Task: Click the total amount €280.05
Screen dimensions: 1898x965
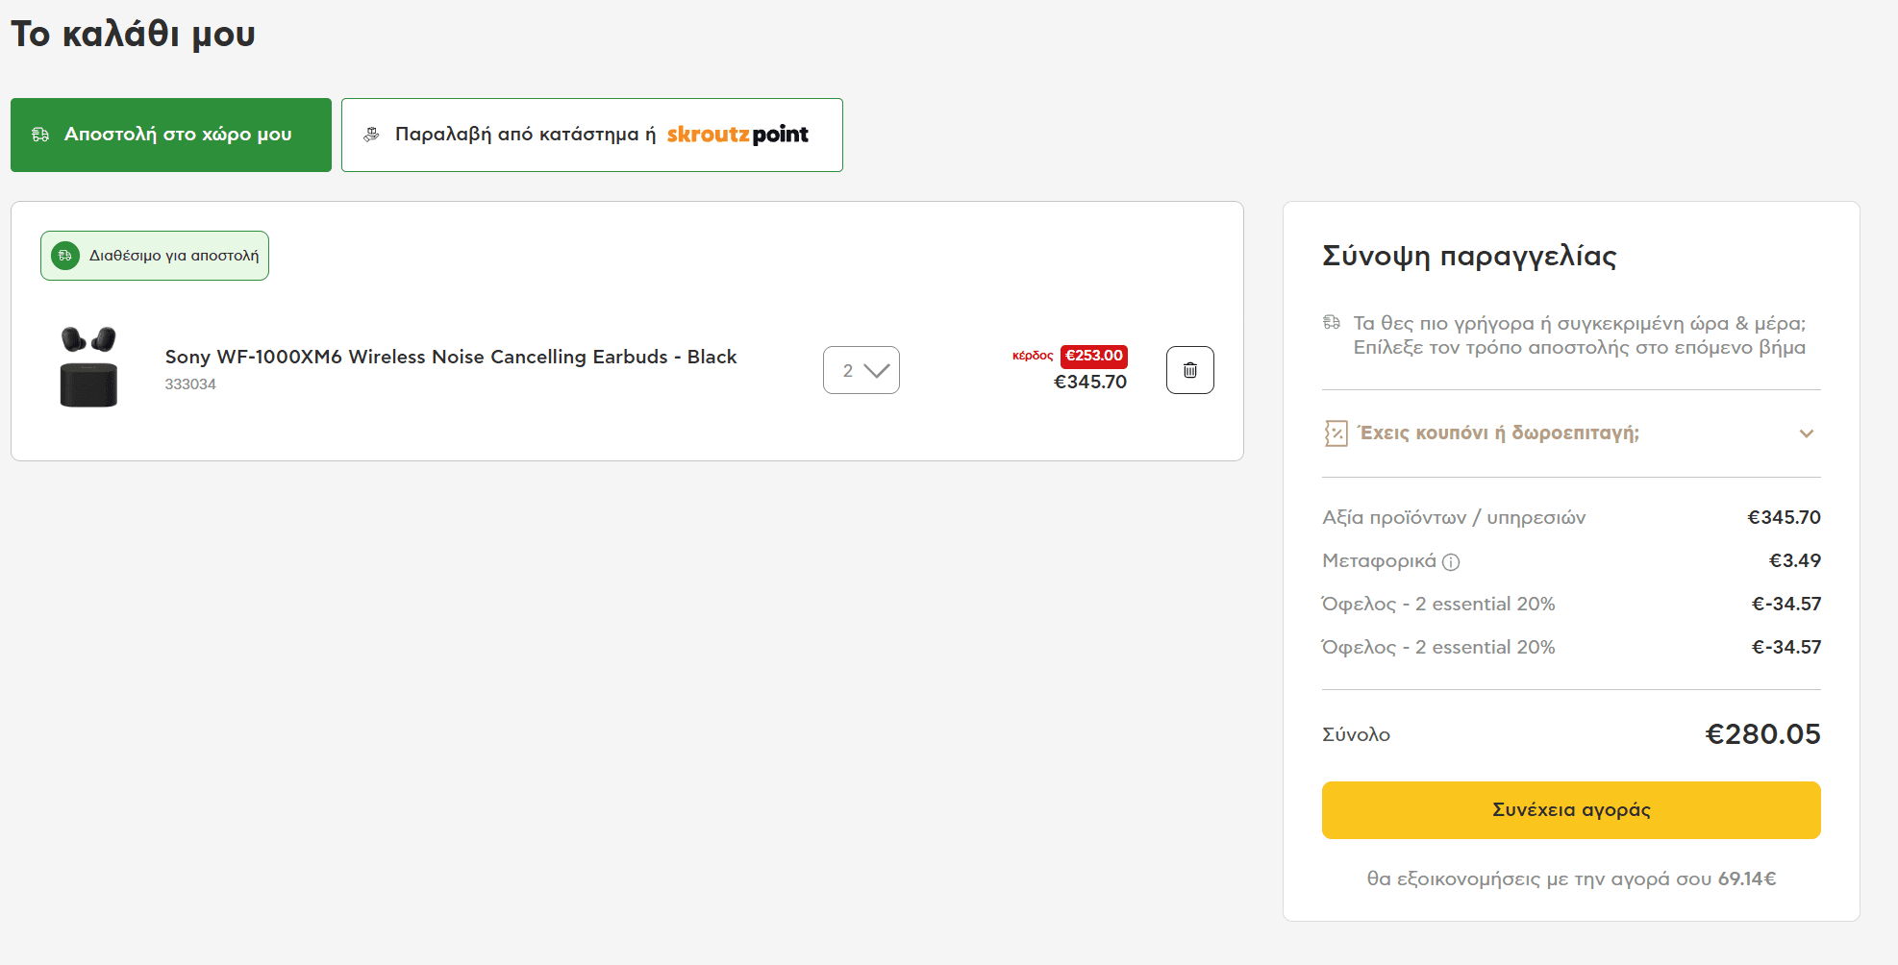Action: pyautogui.click(x=1762, y=734)
